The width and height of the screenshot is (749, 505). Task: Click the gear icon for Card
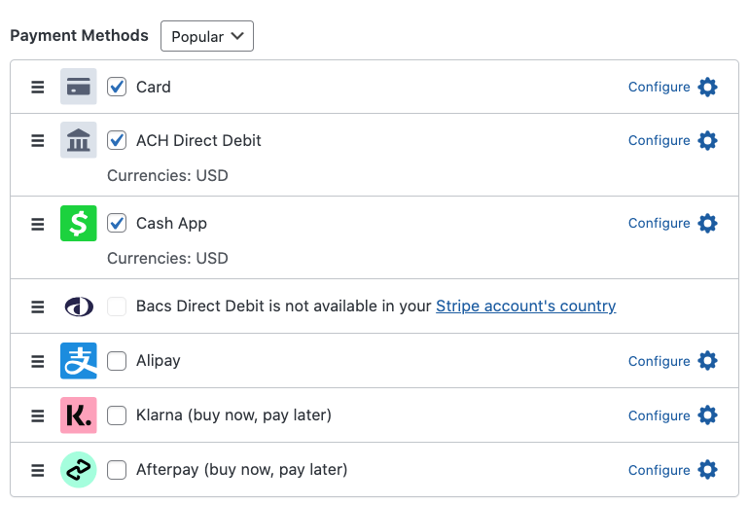(708, 87)
